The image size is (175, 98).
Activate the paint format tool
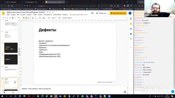point(16,18)
